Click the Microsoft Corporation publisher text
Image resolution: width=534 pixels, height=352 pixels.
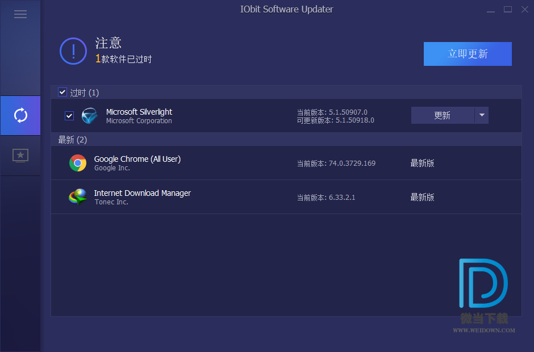coord(139,121)
